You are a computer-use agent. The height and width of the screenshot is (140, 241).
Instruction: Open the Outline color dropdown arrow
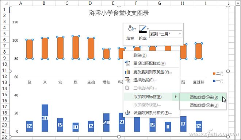click(x=148, y=29)
